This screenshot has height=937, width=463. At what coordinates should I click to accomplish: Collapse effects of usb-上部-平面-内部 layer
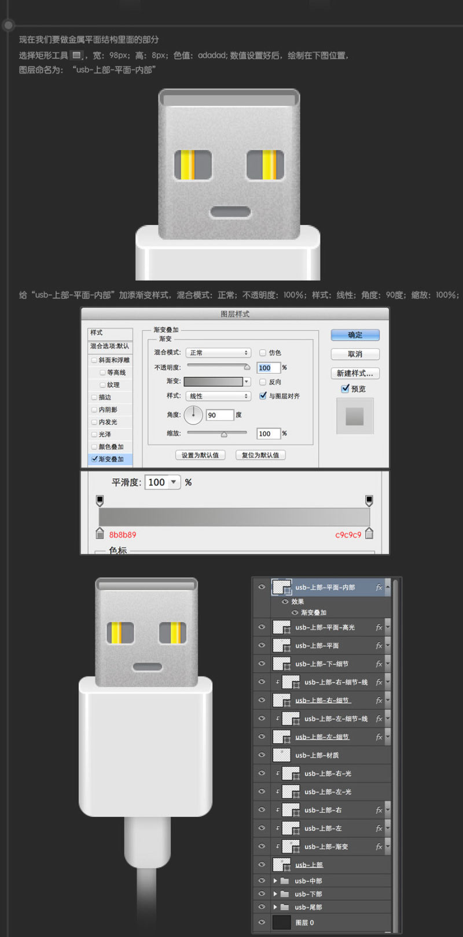click(388, 588)
